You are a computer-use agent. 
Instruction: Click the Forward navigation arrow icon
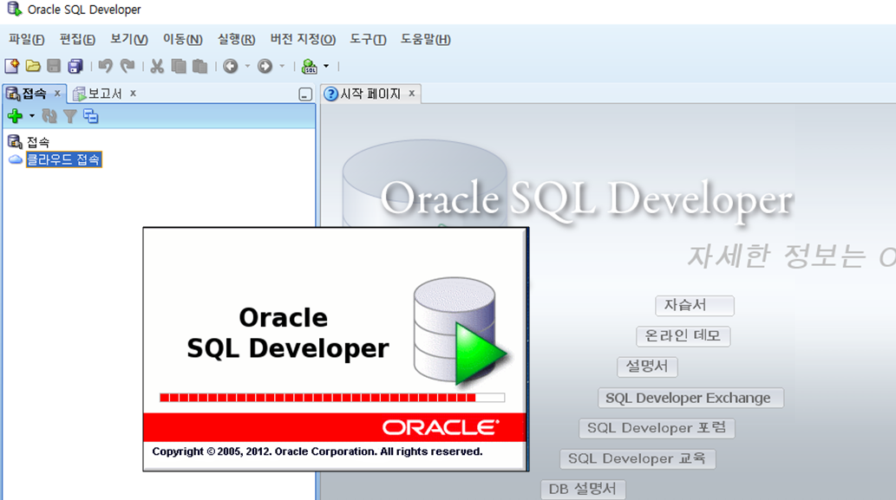[265, 66]
